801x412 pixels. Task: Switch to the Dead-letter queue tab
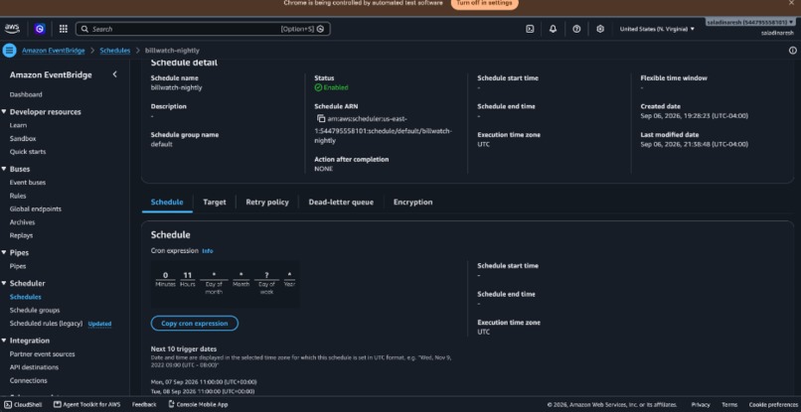[341, 203]
